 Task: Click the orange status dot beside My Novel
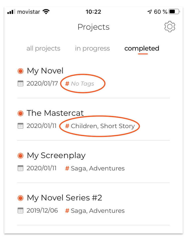click(20, 71)
